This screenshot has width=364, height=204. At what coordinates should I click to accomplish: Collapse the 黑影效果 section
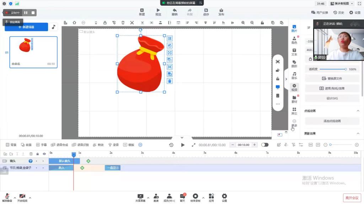click(x=358, y=134)
